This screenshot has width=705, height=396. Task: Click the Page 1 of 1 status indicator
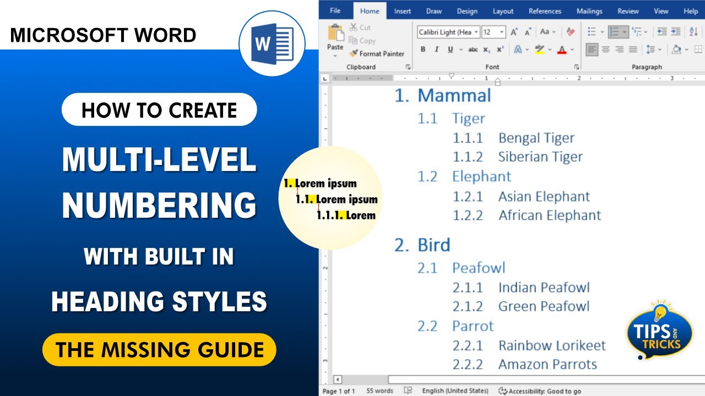pos(339,391)
